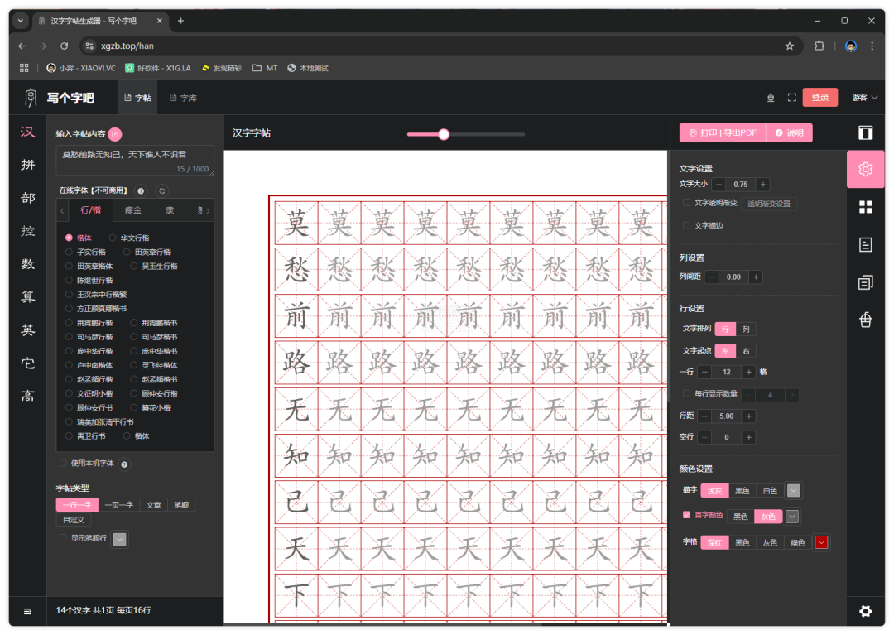Uncheck the 首字颜色 checkbox
Screen dimensions: 894x635
click(686, 515)
